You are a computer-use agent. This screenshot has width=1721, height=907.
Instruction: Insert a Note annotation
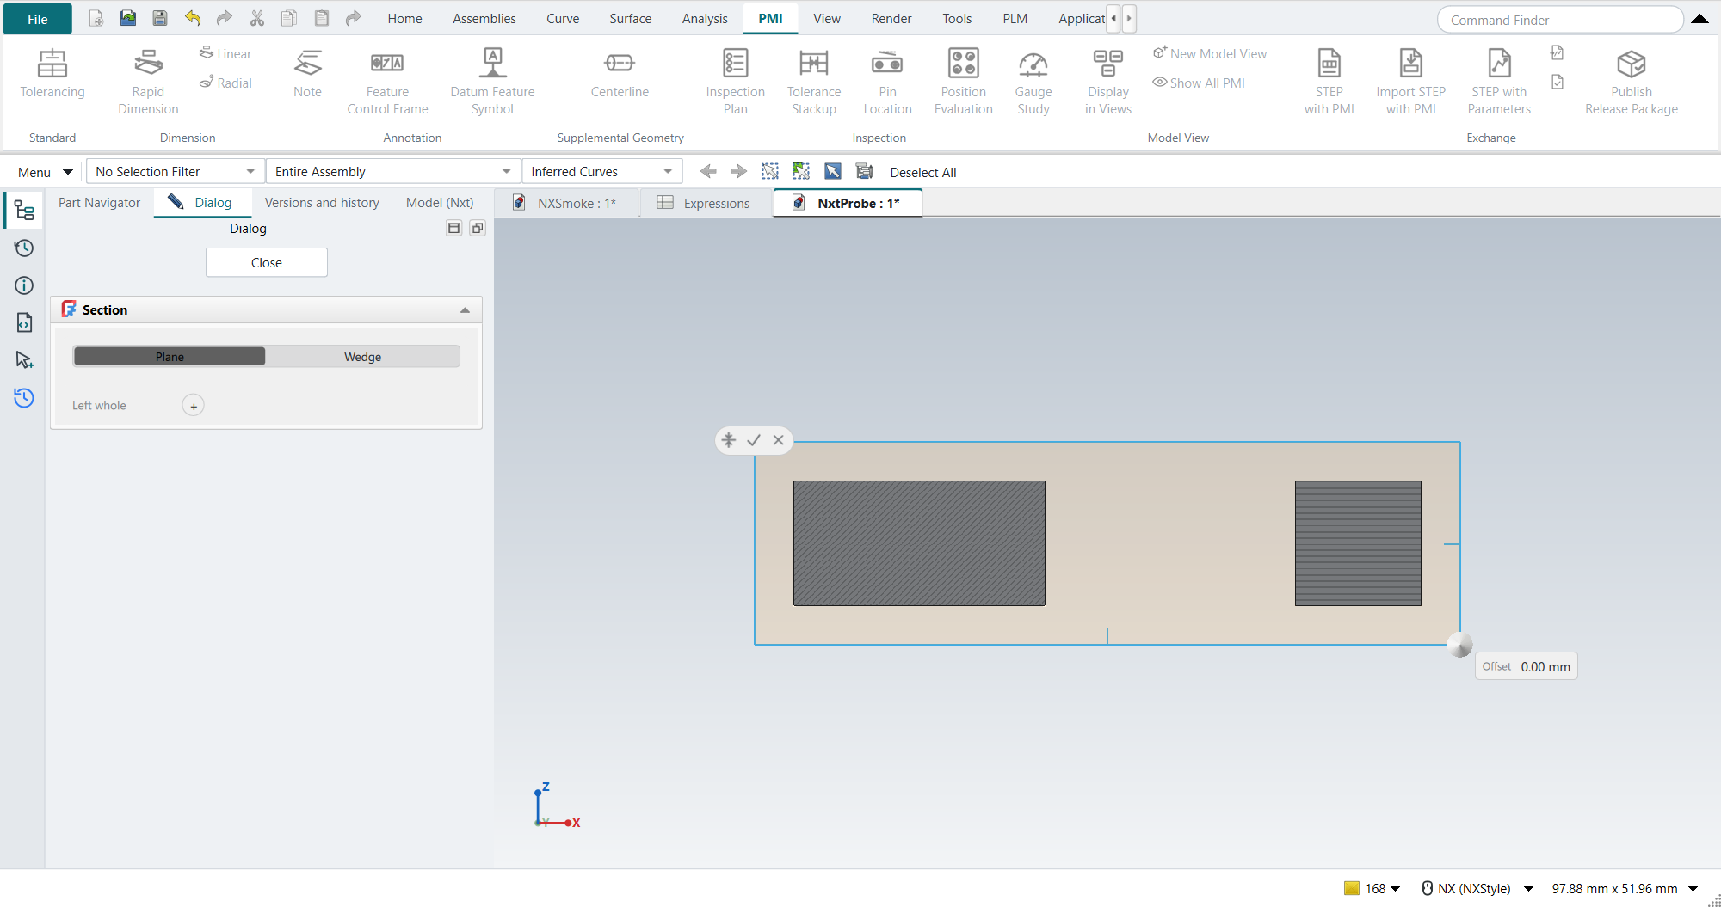click(x=307, y=75)
